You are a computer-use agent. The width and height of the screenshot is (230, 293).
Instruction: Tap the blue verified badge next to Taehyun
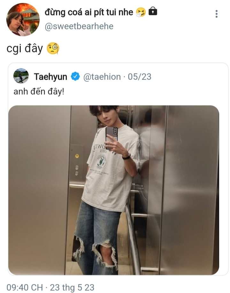pyautogui.click(x=75, y=76)
